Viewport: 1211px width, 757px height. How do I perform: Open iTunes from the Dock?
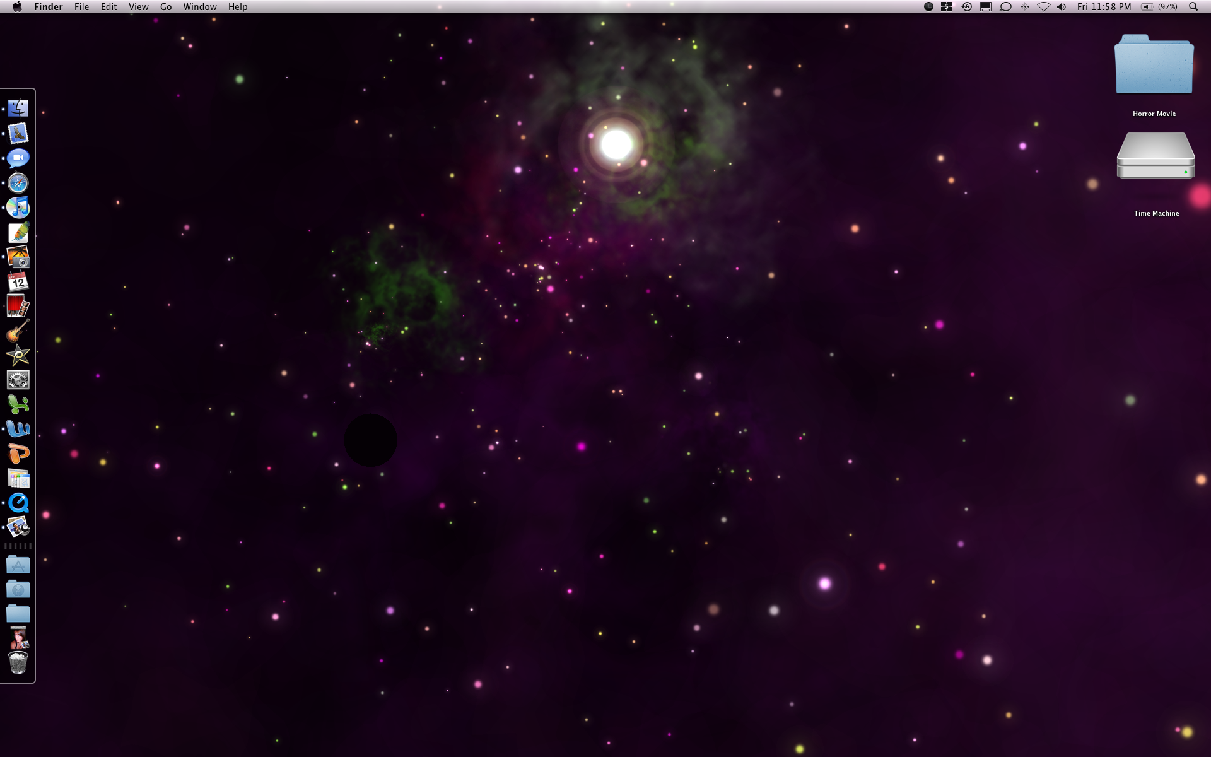coord(18,208)
